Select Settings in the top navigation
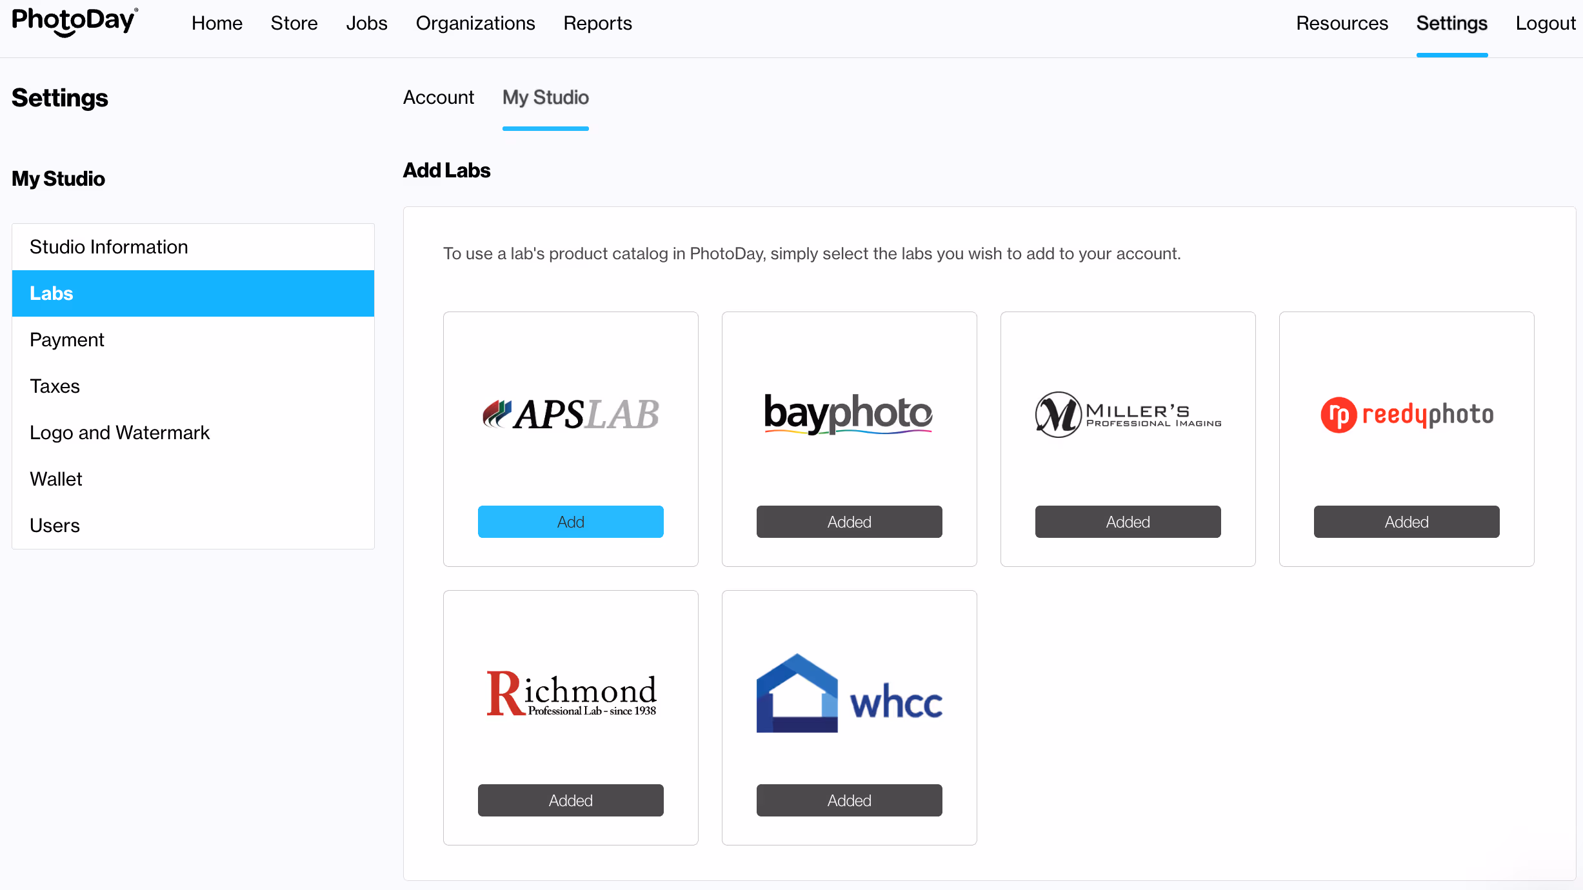Screen dimensions: 1583x890 click(1451, 23)
